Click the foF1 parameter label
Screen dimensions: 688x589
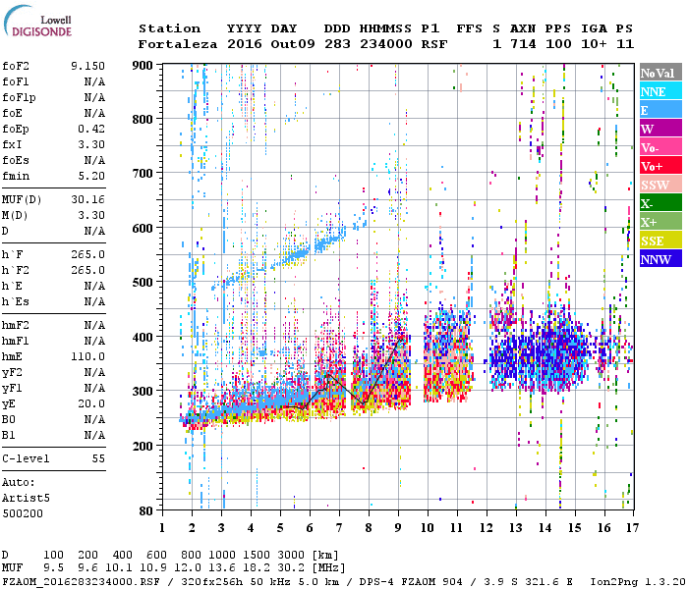point(16,81)
